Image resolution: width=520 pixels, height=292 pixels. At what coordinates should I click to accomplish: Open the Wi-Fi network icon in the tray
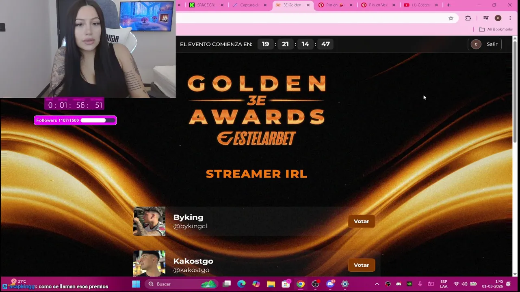click(x=456, y=284)
